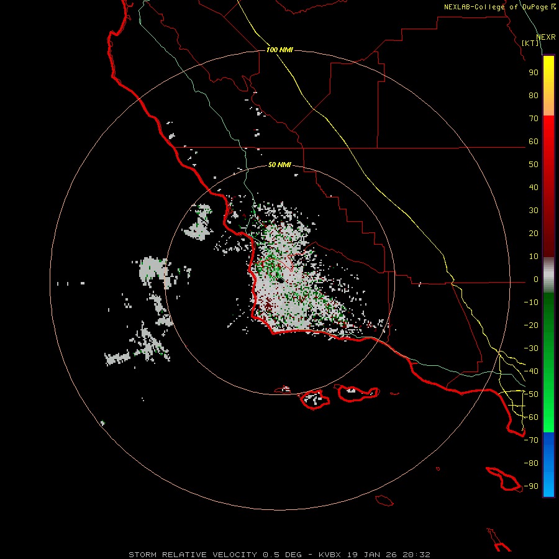The image size is (559, 559).
Task: Click the 70 value on velocity scale
Action: coord(534,119)
